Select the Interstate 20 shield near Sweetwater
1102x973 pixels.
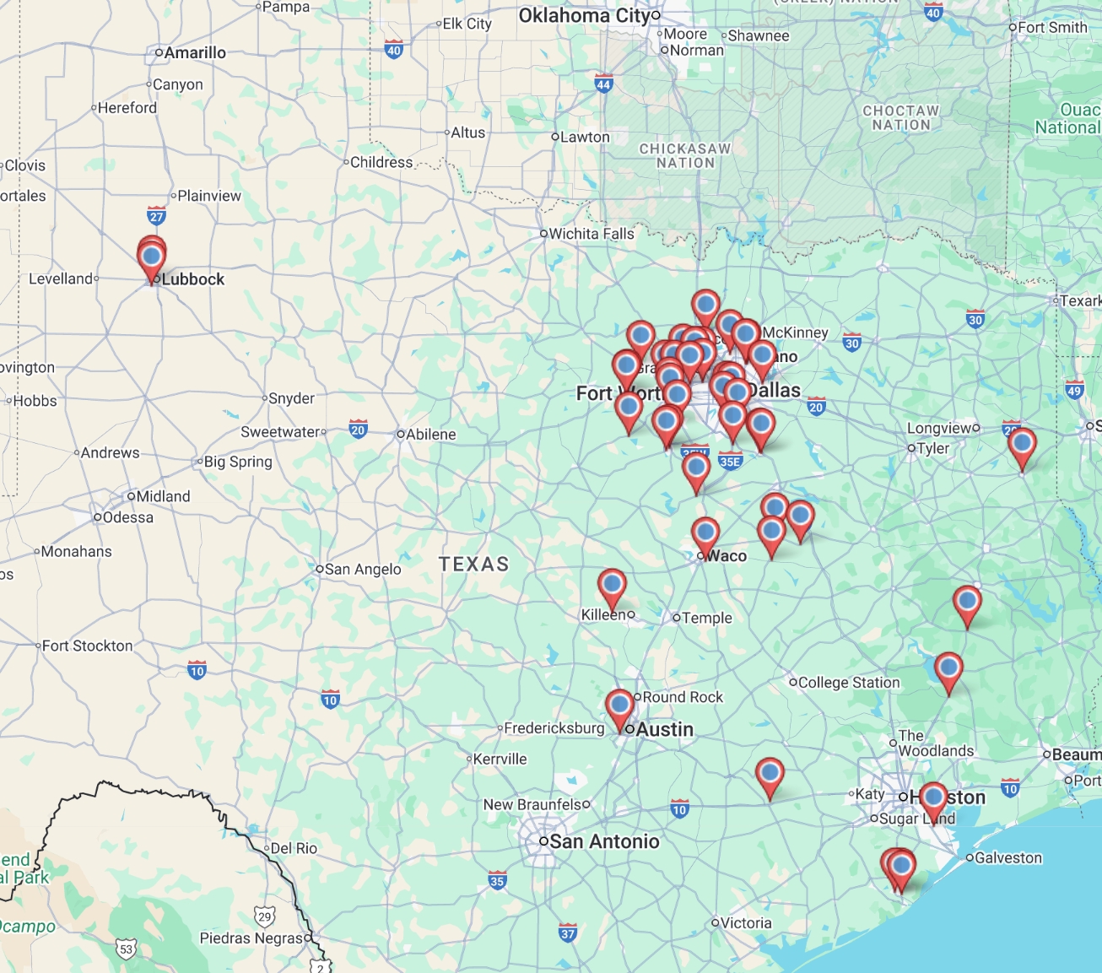(358, 429)
